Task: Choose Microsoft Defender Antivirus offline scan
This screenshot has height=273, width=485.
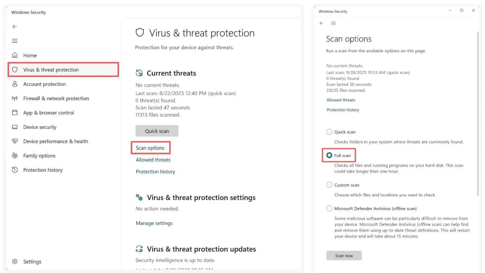Action: (x=329, y=208)
